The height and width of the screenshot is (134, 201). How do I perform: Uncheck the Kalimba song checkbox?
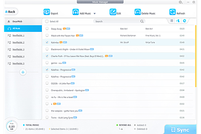[47, 43]
